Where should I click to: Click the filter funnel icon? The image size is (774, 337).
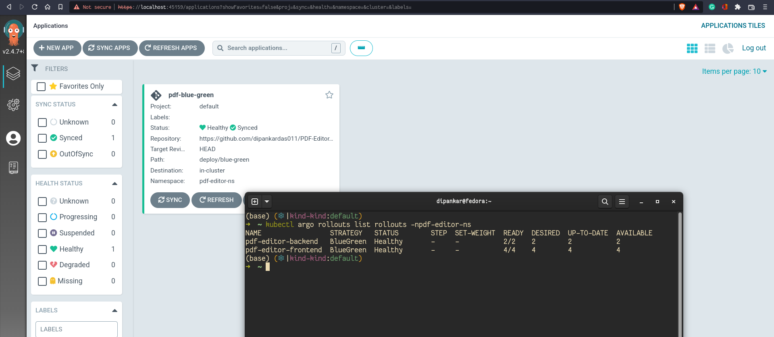pyautogui.click(x=35, y=68)
